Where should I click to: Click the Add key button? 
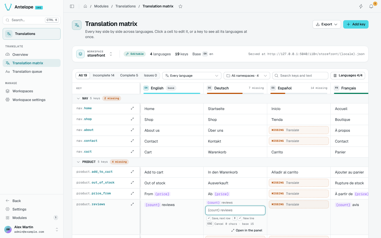click(x=356, y=24)
